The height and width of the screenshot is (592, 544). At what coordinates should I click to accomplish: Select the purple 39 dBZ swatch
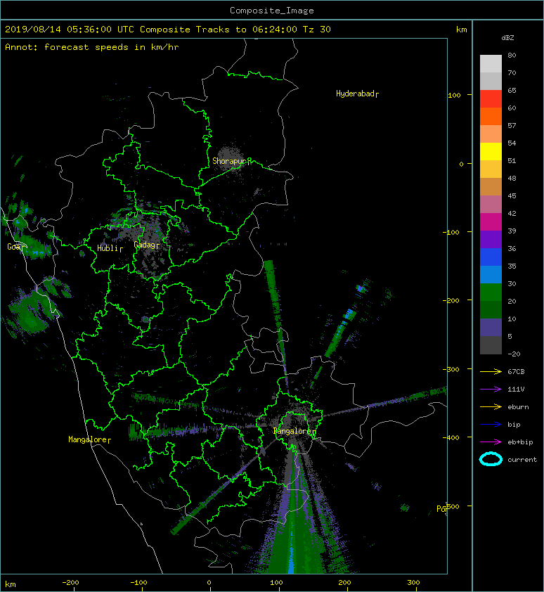[x=491, y=239]
